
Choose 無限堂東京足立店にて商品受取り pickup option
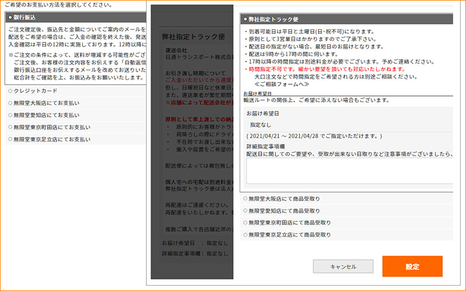point(245,234)
